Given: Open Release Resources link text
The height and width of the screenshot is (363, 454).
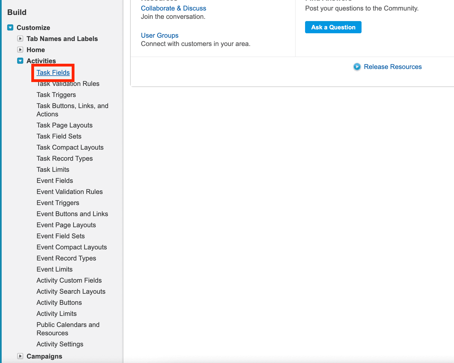Looking at the screenshot, I should point(393,67).
